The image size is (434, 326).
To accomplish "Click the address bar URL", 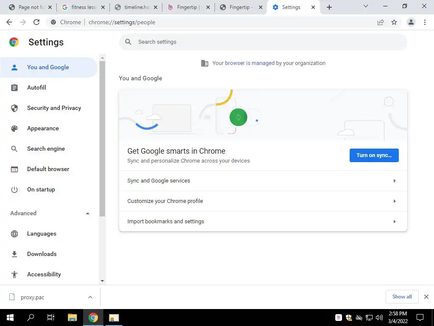I will 122,22.
